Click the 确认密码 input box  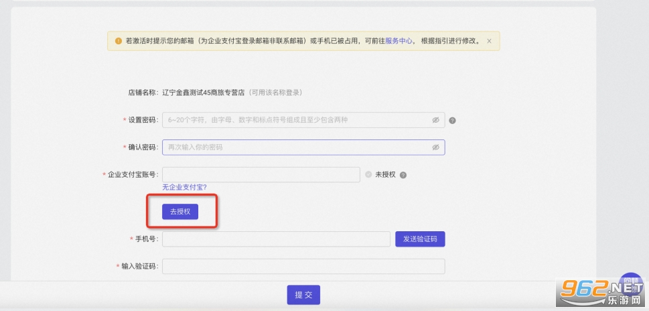(295, 147)
